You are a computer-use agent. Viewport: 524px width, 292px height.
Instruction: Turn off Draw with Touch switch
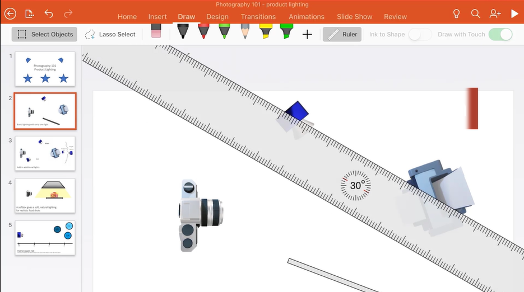[500, 34]
